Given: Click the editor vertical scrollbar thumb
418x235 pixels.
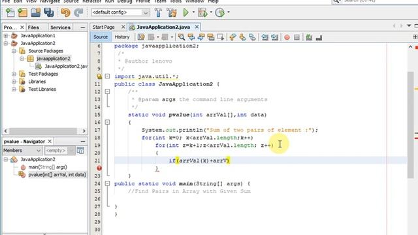Looking at the screenshot, I should pos(410,125).
